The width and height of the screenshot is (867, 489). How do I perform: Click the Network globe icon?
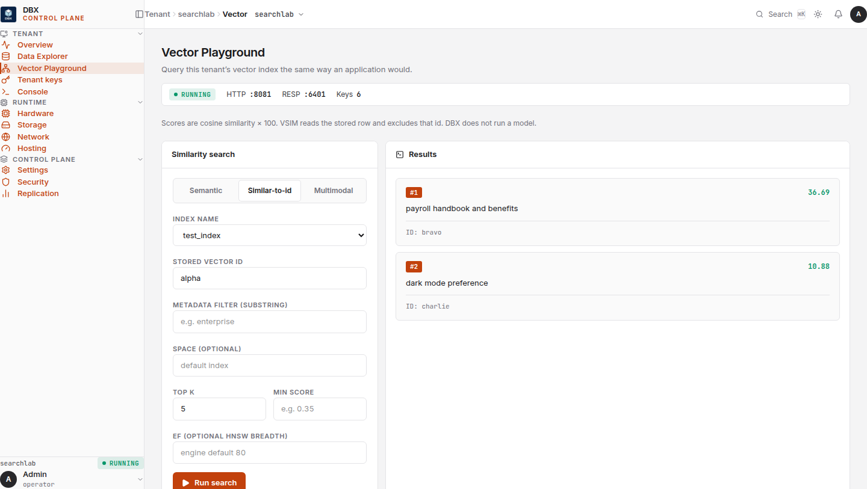click(5, 137)
